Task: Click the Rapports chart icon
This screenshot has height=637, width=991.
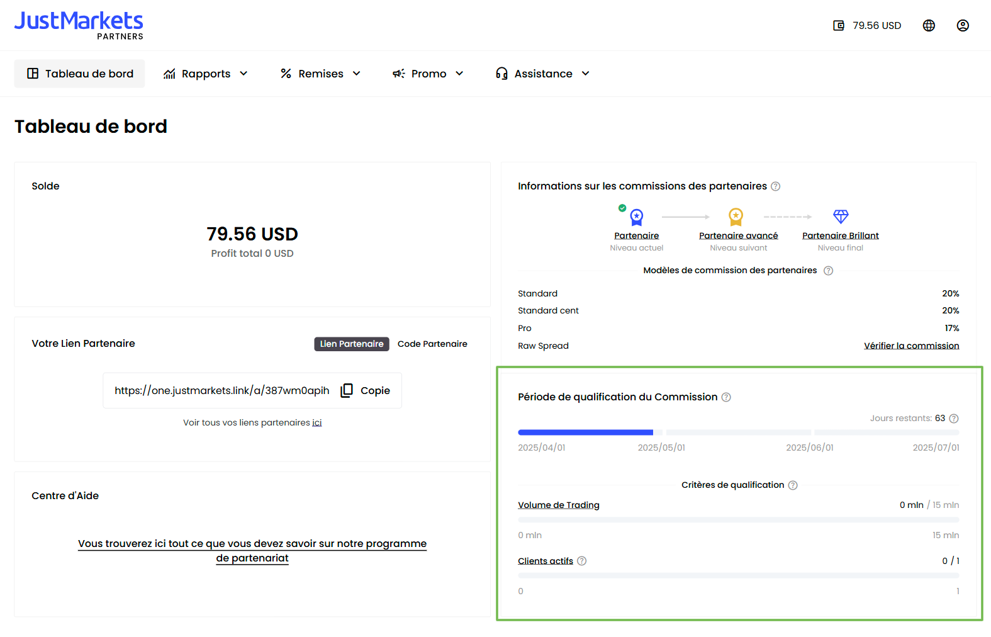Action: click(x=169, y=74)
